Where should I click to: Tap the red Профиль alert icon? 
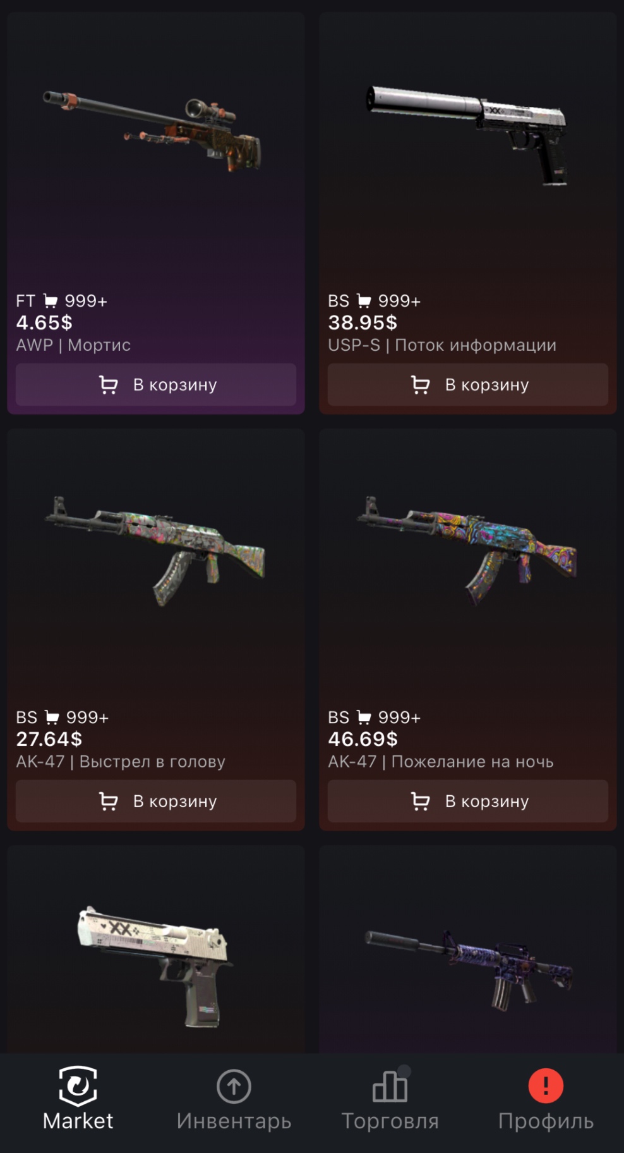click(x=546, y=1085)
